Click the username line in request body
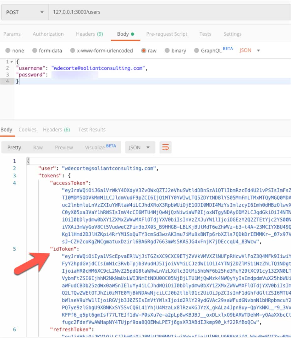The height and width of the screenshot is (338, 291). click(x=82, y=68)
